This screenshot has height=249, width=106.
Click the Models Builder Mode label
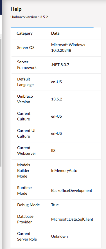click(x=24, y=171)
